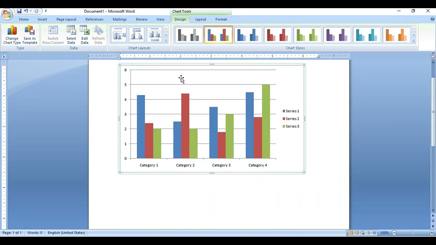Undo last action in Quick Access toolbar
436x245 pixels.
tap(26, 11)
